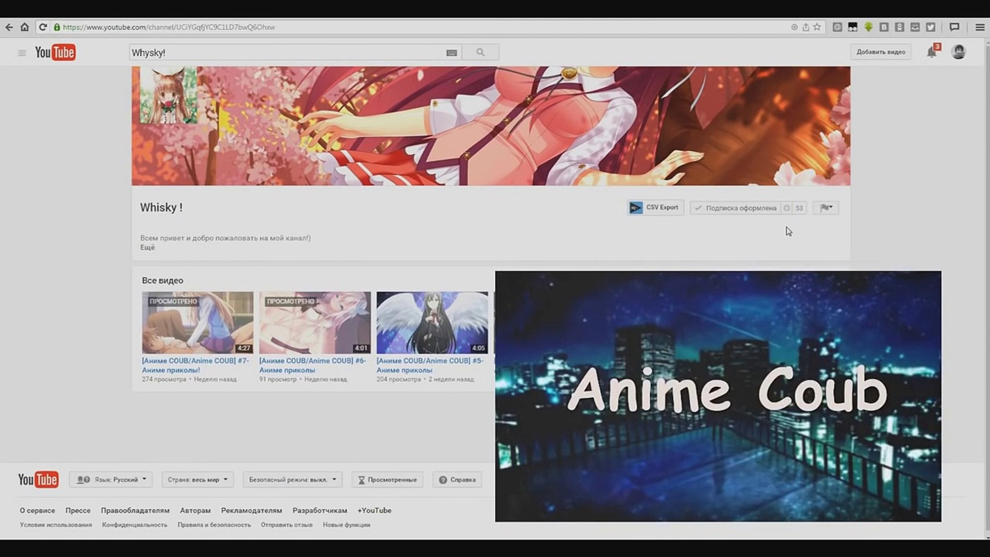
Task: Expand the flag report dropdown
Action: 826,207
